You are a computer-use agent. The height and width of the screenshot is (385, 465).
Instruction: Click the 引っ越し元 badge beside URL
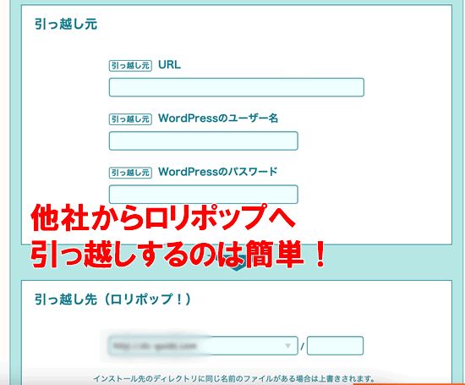[130, 66]
